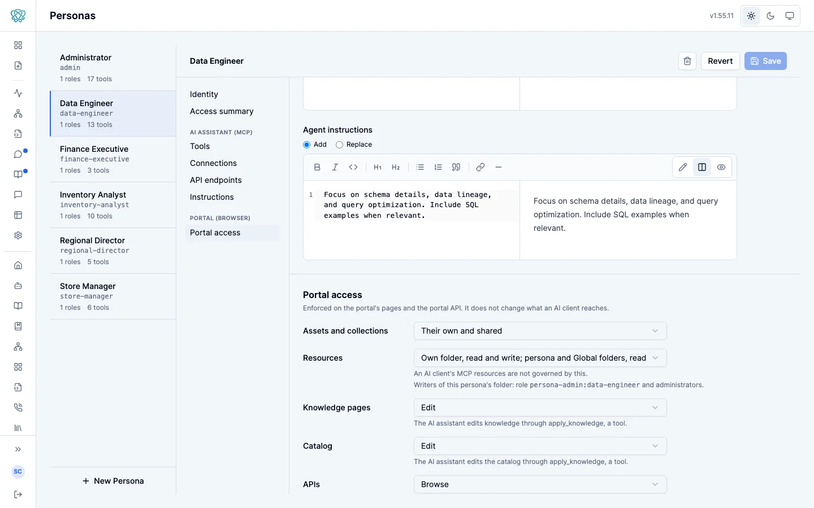
Task: Open the settings gear in the sidebar
Action: (18, 235)
